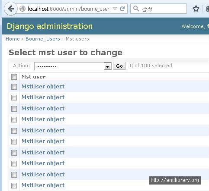Toggle the select-all checkbox beside Mst user
The height and width of the screenshot is (191, 209).
[14, 77]
